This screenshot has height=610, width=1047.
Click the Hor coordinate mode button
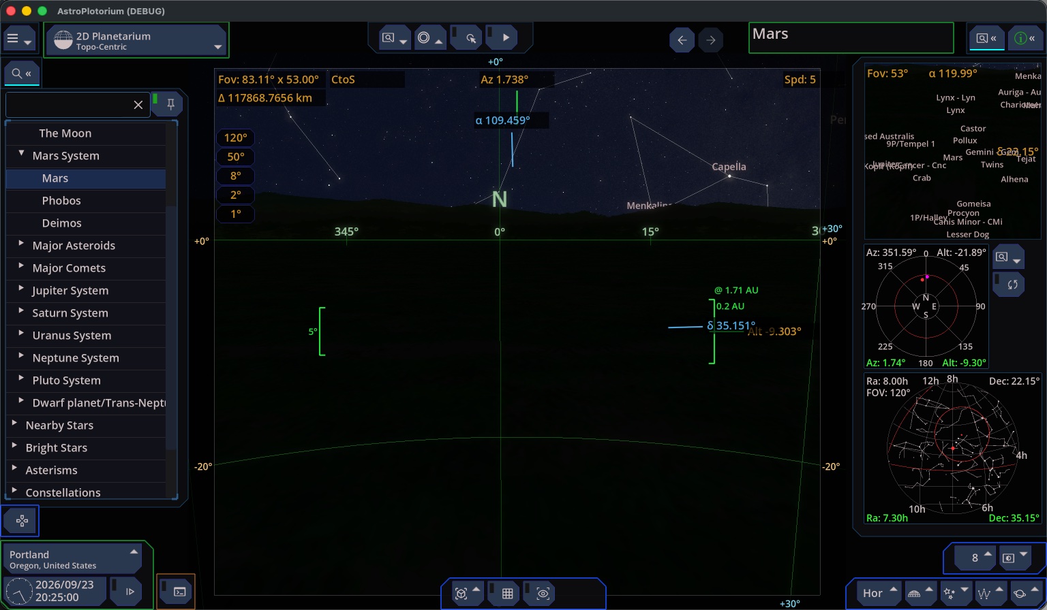[874, 593]
